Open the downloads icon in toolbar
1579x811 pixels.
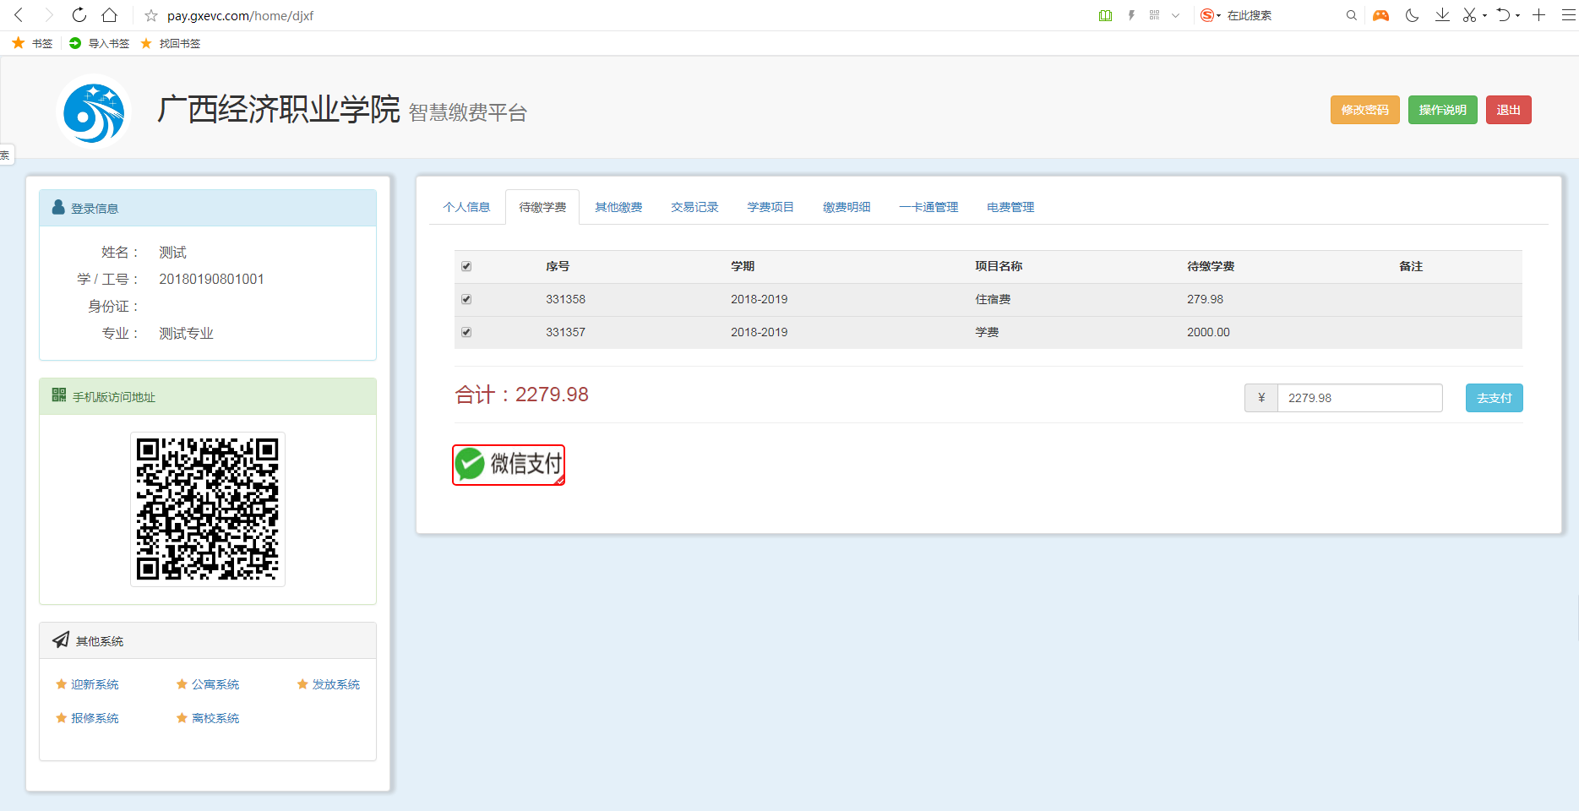pos(1442,15)
